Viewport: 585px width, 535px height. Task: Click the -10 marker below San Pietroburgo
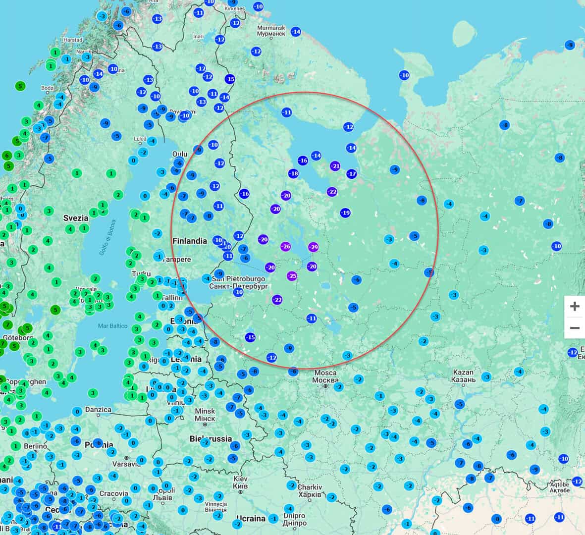[238, 292]
